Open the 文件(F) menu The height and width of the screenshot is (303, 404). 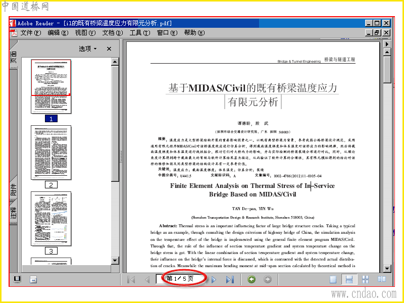pyautogui.click(x=31, y=33)
